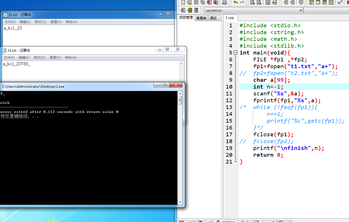
Task: Click the 'return 0;' code line
Action: click(x=268, y=155)
